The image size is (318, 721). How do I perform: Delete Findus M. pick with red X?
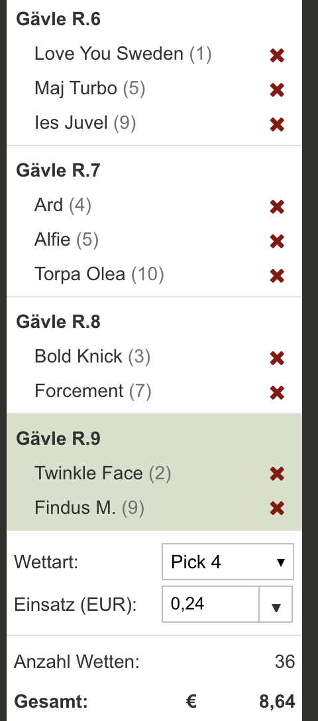tap(277, 509)
